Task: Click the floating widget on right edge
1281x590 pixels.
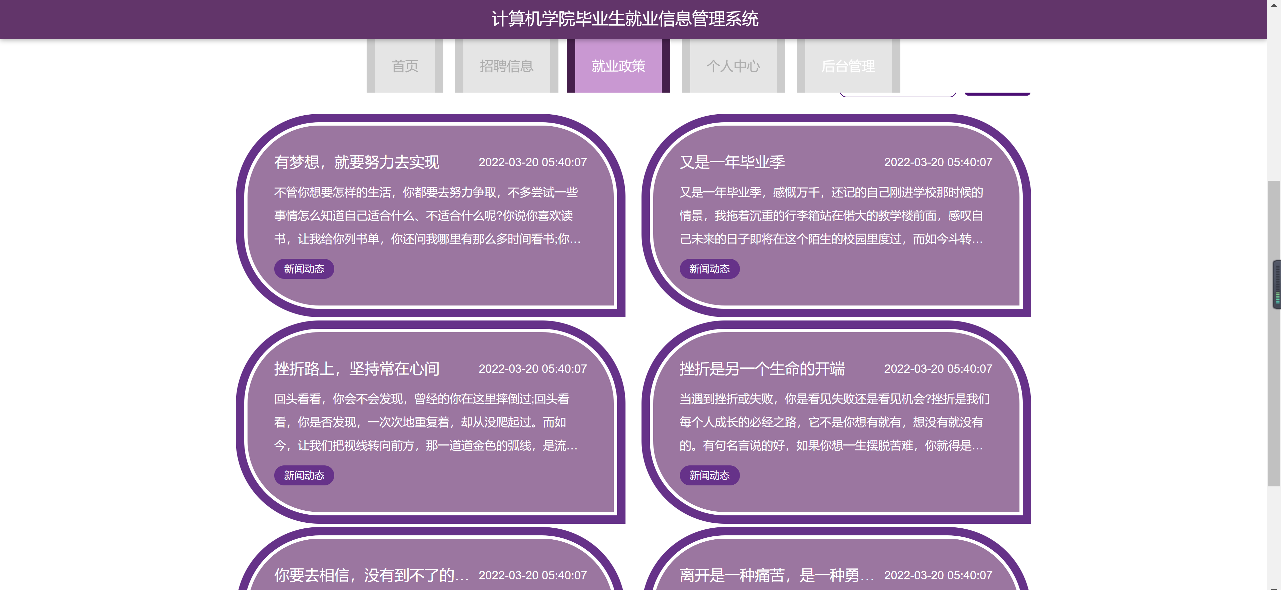Action: pyautogui.click(x=1277, y=285)
